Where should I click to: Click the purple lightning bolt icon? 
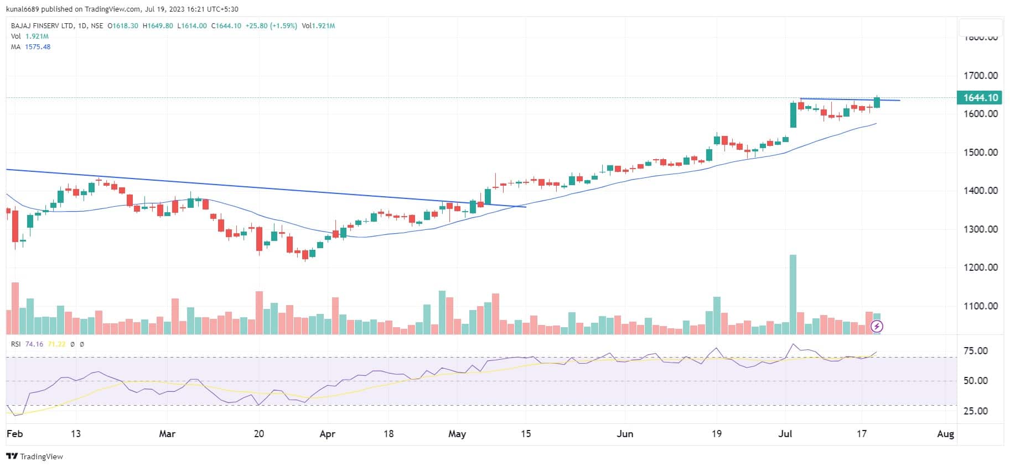877,327
